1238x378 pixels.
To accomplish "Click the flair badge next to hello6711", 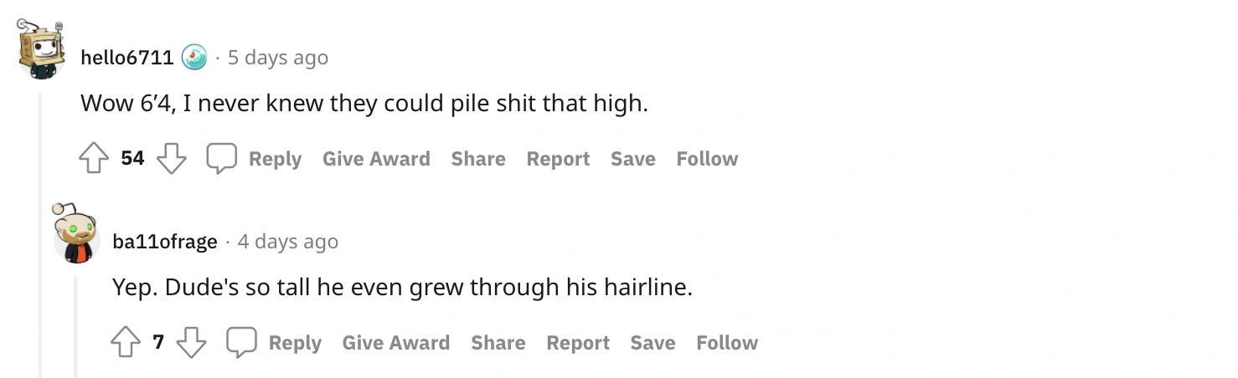I will [x=194, y=57].
